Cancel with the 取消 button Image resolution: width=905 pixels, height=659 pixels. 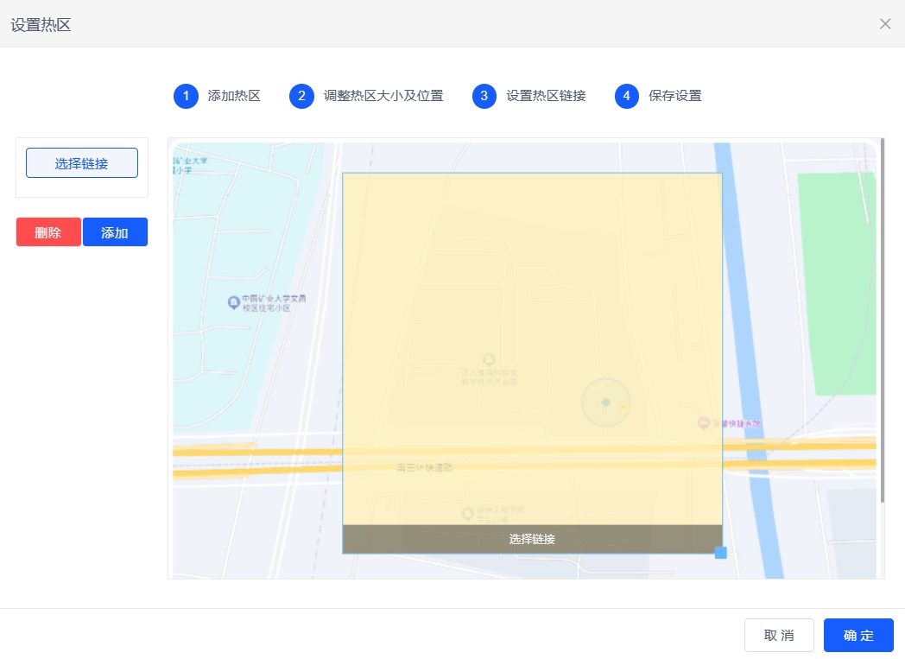click(x=779, y=635)
